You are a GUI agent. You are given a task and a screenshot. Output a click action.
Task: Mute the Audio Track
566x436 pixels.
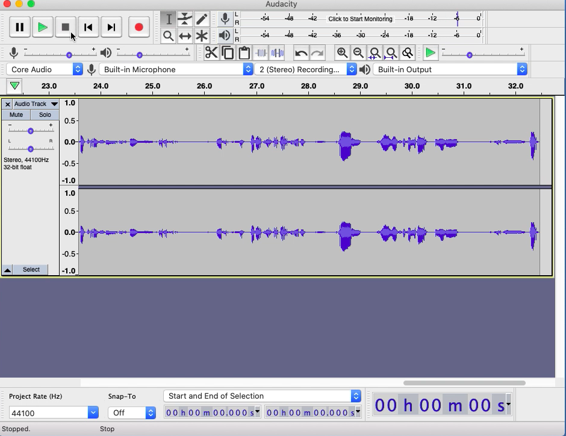[x=16, y=114]
